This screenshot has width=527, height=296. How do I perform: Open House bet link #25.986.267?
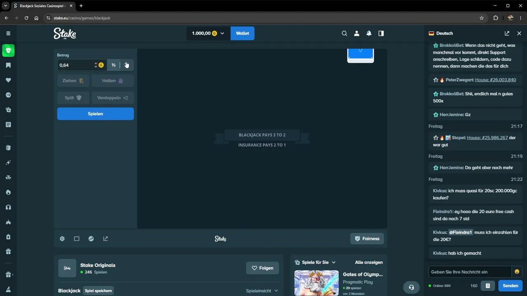pos(487,138)
